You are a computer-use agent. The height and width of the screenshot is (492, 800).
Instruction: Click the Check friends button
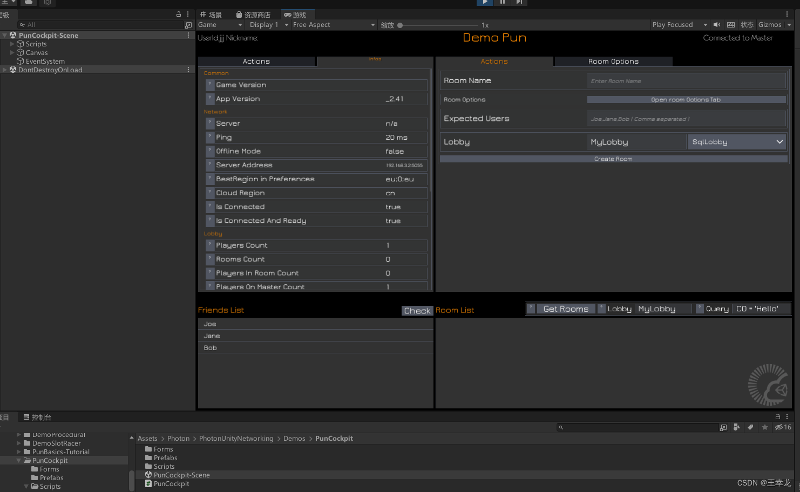pyautogui.click(x=417, y=311)
